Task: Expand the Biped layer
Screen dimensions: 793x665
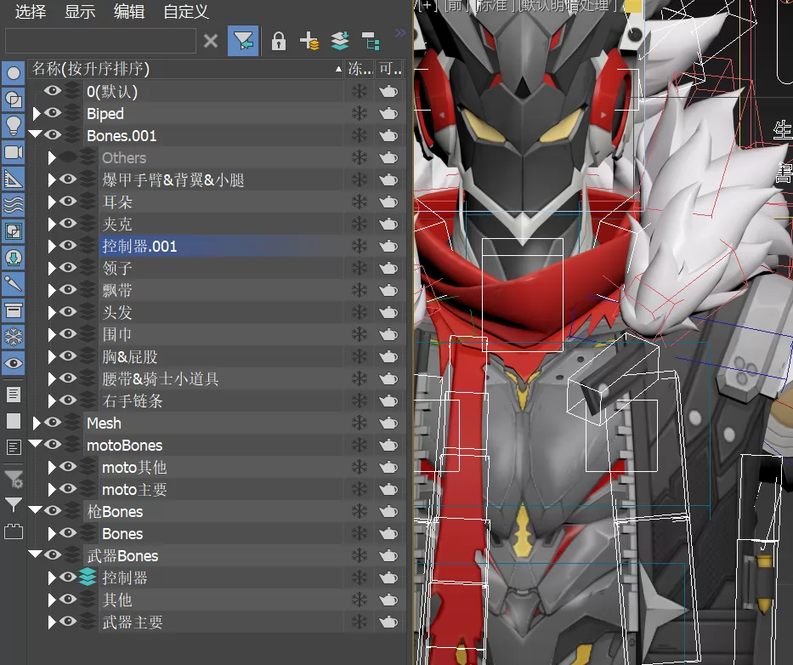Action: [36, 113]
